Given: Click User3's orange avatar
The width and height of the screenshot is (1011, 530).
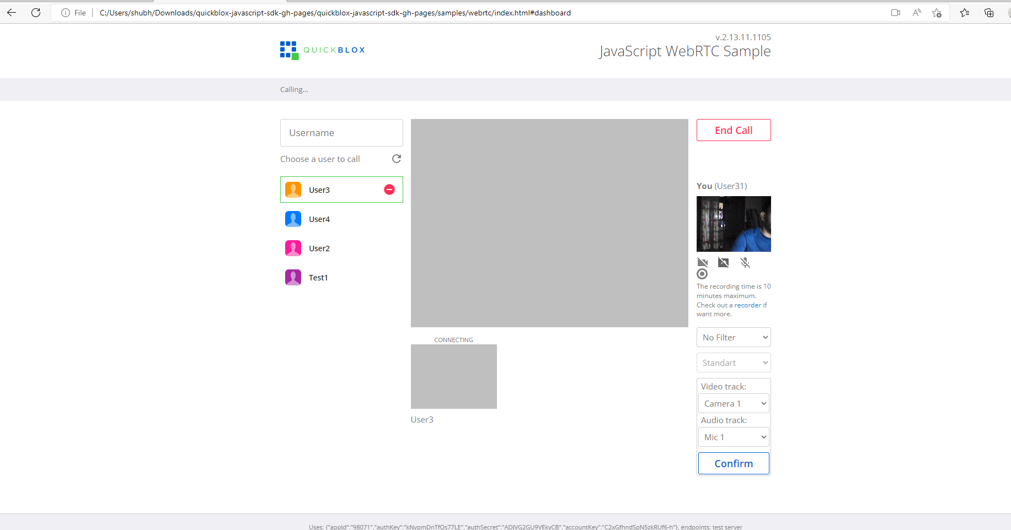Looking at the screenshot, I should click(x=293, y=190).
